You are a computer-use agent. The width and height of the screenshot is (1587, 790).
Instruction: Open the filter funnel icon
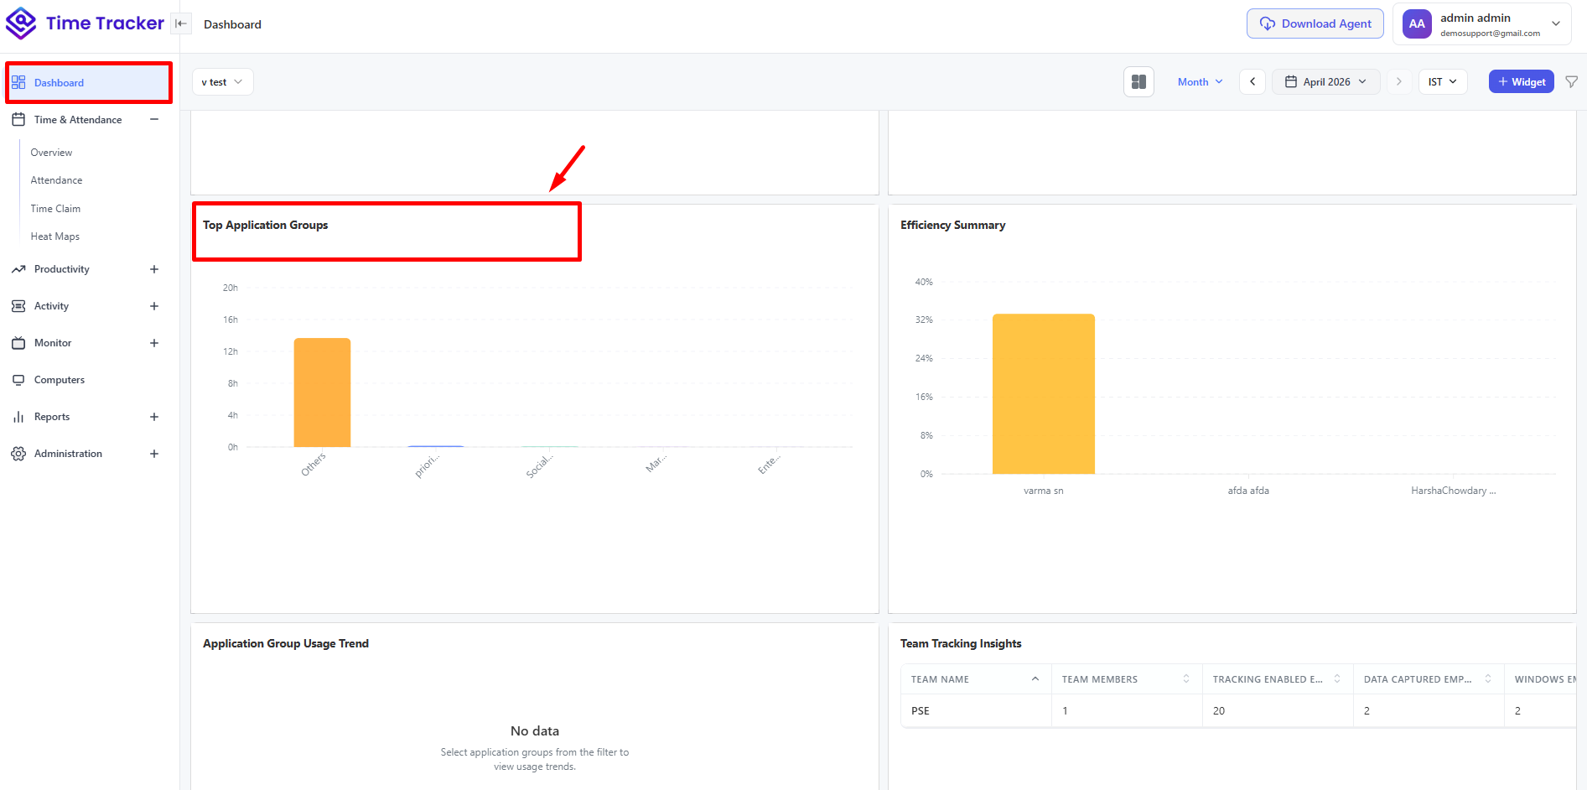click(x=1572, y=82)
